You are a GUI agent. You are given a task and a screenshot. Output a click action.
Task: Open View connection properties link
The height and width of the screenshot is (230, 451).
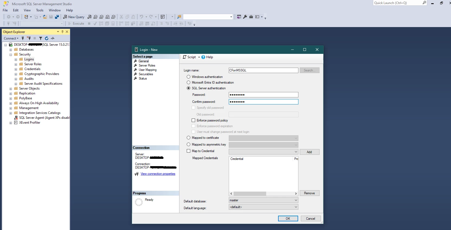[x=158, y=174]
